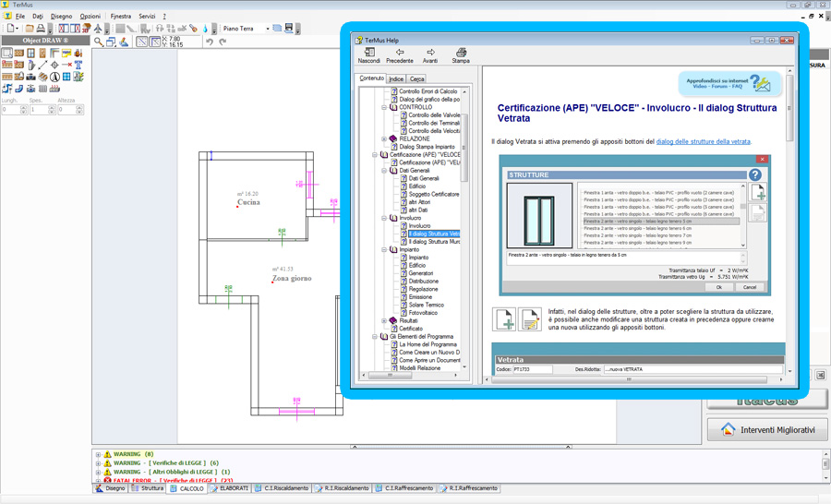831x504 pixels.
Task: Select the wall brick object tool
Action: (19, 53)
